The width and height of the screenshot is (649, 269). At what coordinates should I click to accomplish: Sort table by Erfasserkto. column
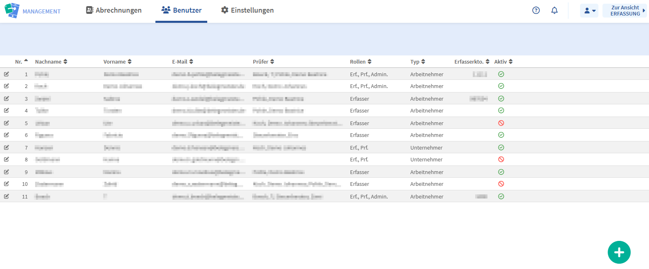point(472,62)
